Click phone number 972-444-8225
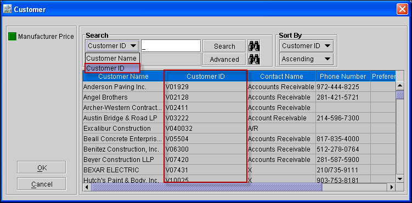Screen dimensions: 412x203 tap(343, 86)
